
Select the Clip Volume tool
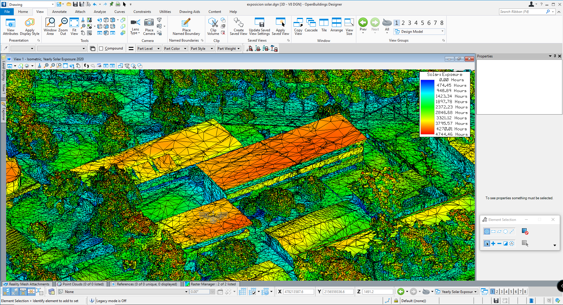[x=213, y=26]
